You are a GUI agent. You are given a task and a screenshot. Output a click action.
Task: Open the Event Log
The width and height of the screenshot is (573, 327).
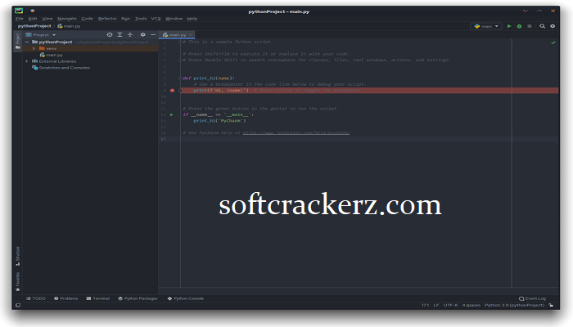pyautogui.click(x=532, y=298)
